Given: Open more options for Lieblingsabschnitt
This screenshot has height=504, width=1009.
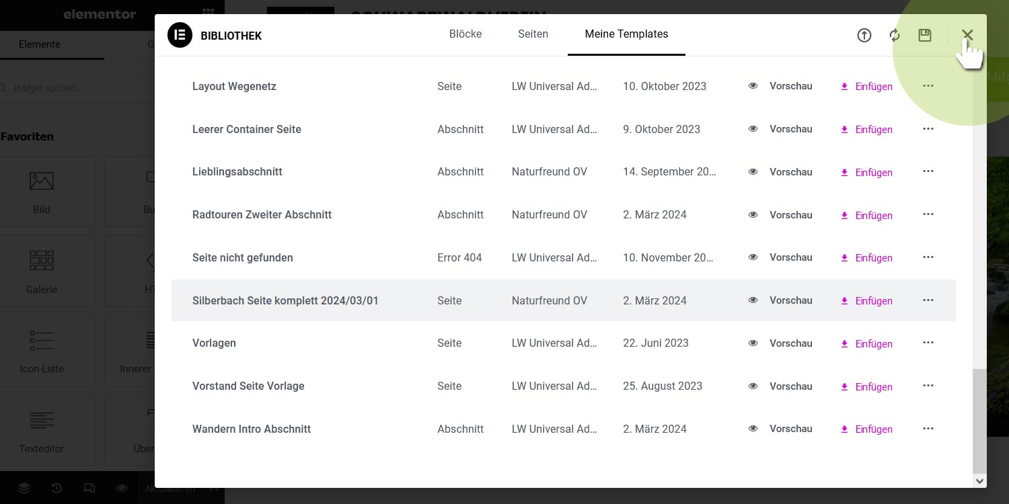Looking at the screenshot, I should point(928,171).
